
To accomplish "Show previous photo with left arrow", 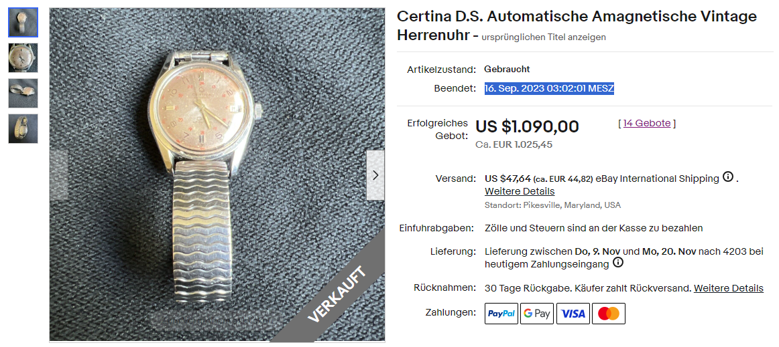I will [58, 175].
